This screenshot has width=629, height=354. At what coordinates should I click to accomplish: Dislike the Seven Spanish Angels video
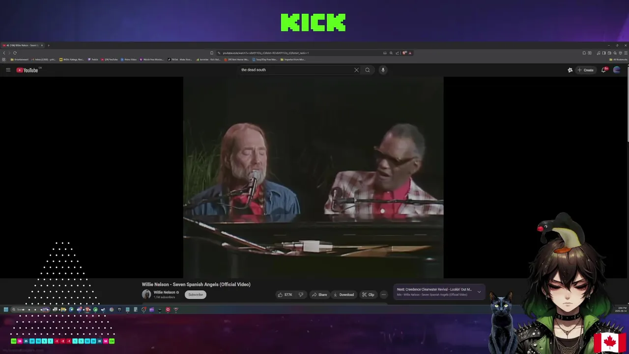point(301,295)
